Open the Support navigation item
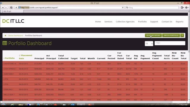The width and height of the screenshot is (190, 107). click(x=154, y=22)
